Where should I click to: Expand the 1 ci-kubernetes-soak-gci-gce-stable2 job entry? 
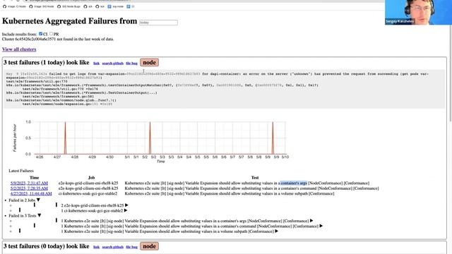(126, 210)
